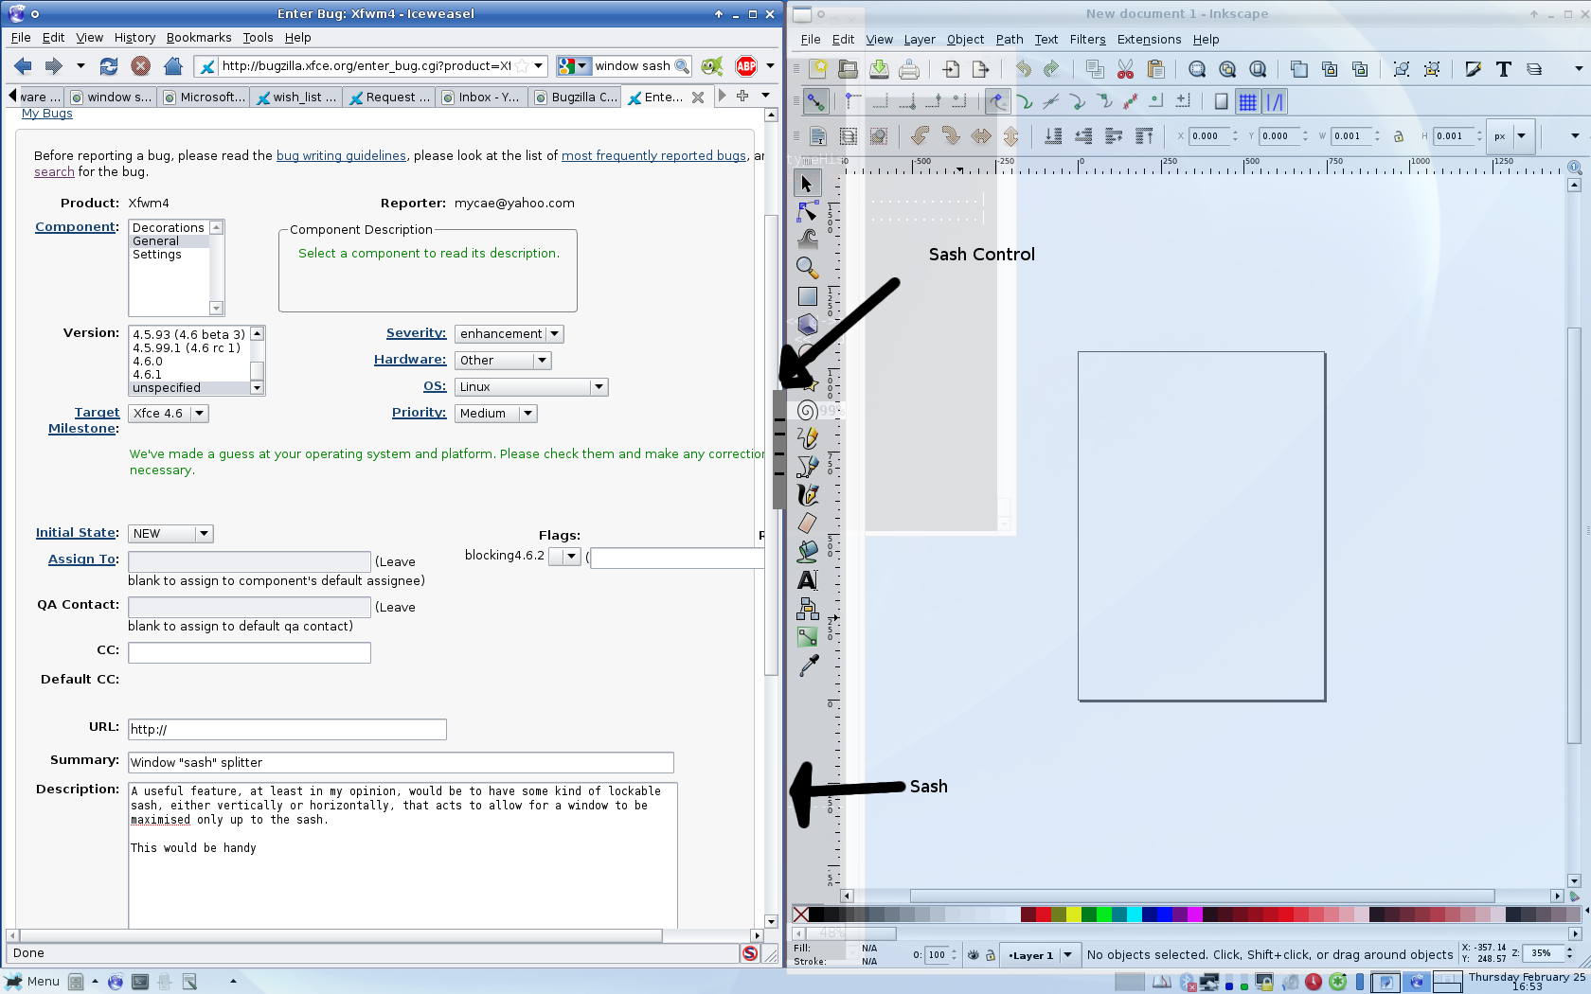This screenshot has height=994, width=1591.
Task: Open the Severity dropdown
Action: tap(509, 334)
